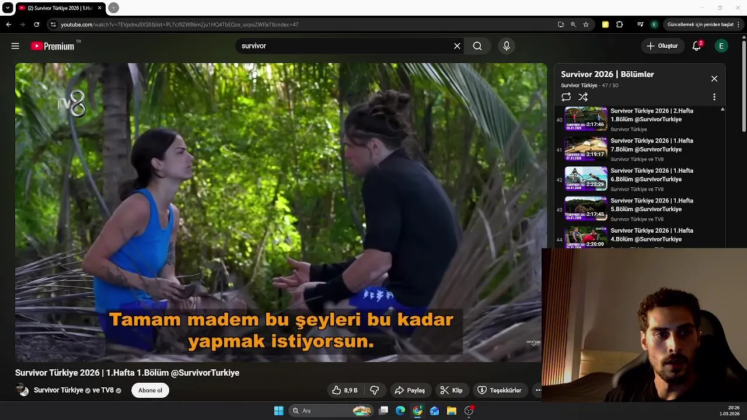Image resolution: width=747 pixels, height=420 pixels.
Task: Open File Explorer from taskbar
Action: (x=451, y=411)
